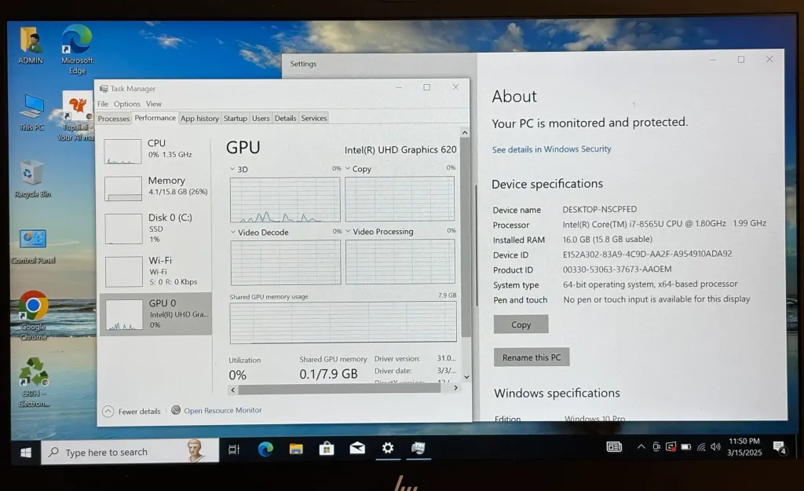This screenshot has height=491, width=804.
Task: Click the Open Resource Monitor icon
Action: pos(176,410)
